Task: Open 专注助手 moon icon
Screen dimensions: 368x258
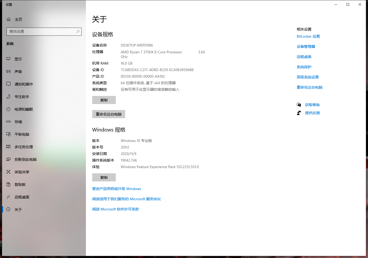Action: coord(8,96)
